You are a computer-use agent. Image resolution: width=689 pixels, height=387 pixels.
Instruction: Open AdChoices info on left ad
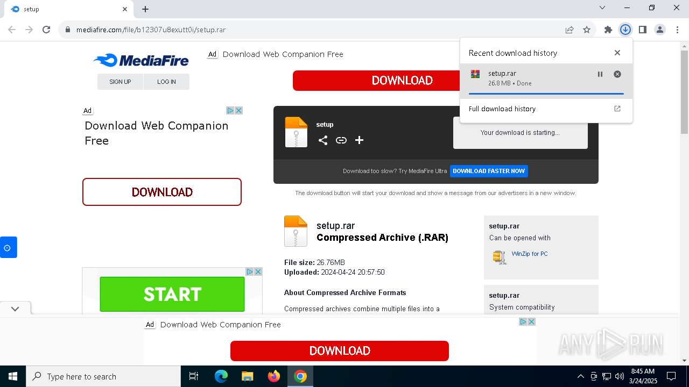coord(230,110)
